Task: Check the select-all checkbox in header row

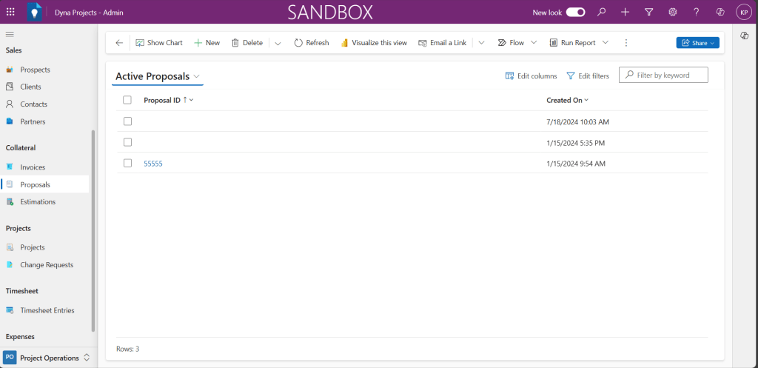Action: tap(127, 100)
